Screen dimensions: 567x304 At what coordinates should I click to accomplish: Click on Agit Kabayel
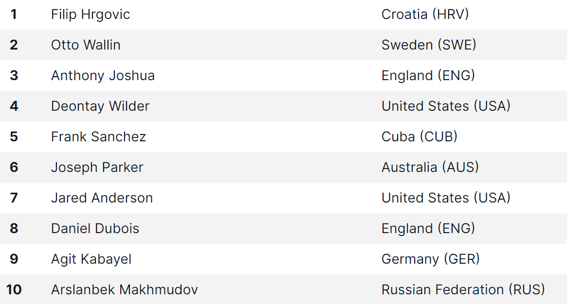[x=91, y=259]
